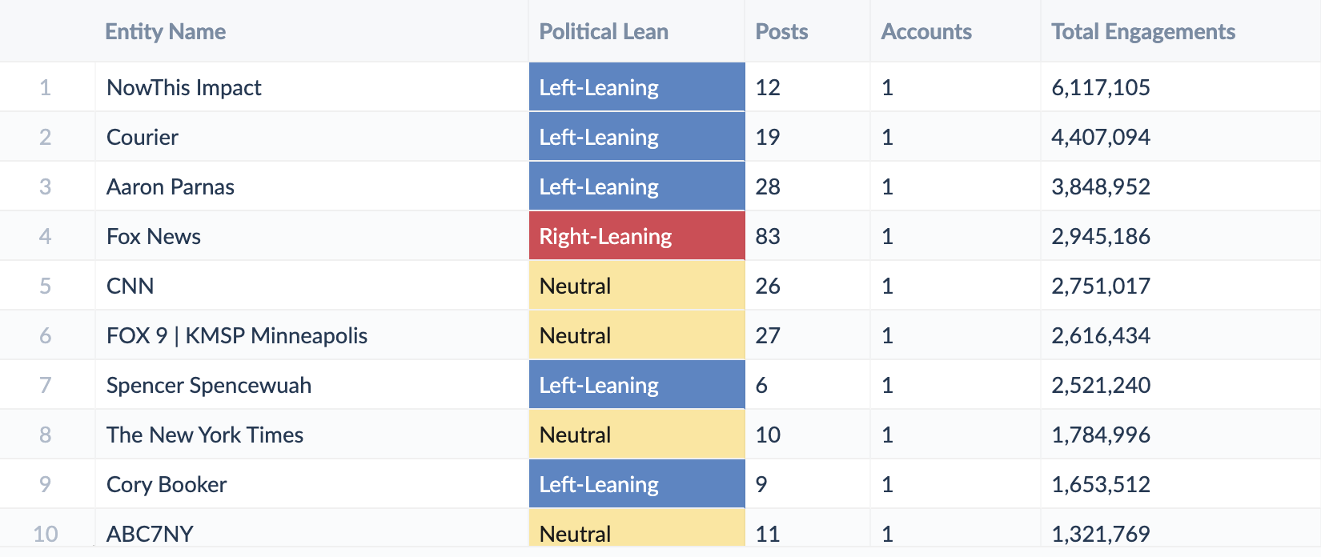This screenshot has width=1321, height=557.
Task: Click posts count 83 for Fox News
Action: click(768, 237)
